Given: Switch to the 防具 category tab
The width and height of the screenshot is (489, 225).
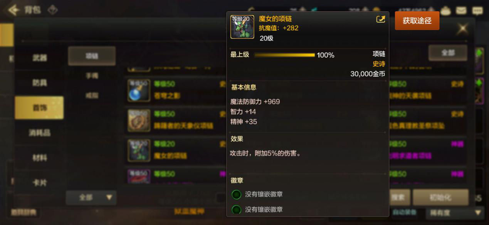Looking at the screenshot, I should click(x=39, y=83).
